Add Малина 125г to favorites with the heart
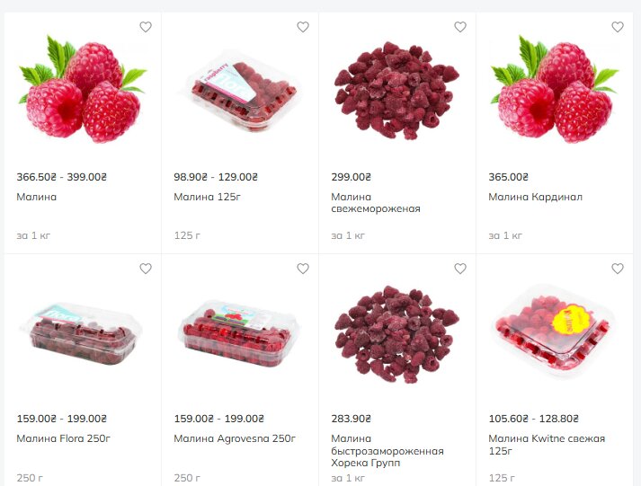This screenshot has height=486, width=641. tap(302, 27)
